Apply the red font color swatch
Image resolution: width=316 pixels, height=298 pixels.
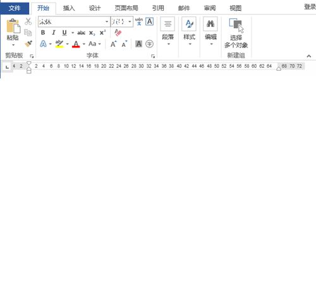(76, 44)
